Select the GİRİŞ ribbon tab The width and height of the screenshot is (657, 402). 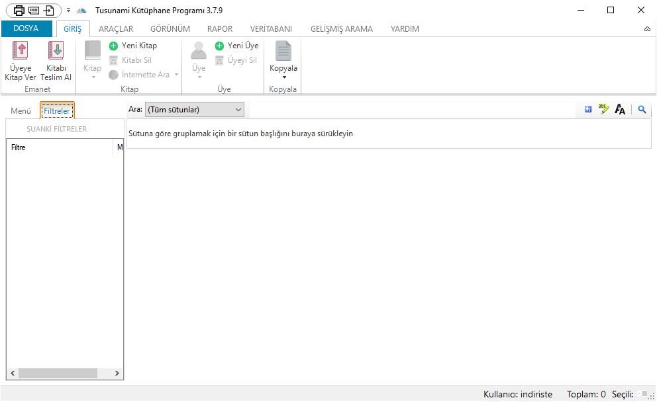point(72,29)
